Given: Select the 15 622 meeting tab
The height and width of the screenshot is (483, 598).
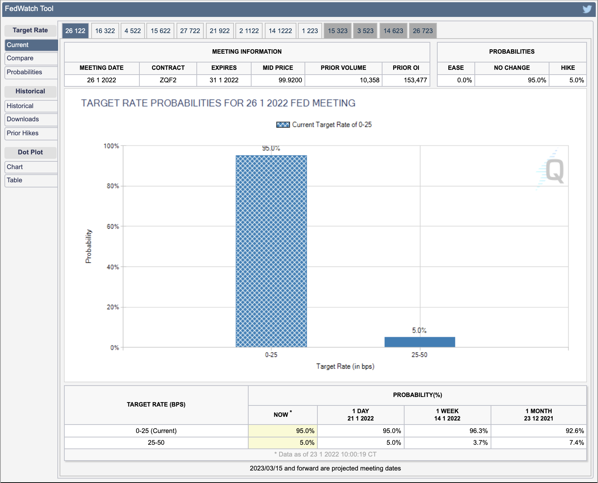Looking at the screenshot, I should [x=161, y=31].
